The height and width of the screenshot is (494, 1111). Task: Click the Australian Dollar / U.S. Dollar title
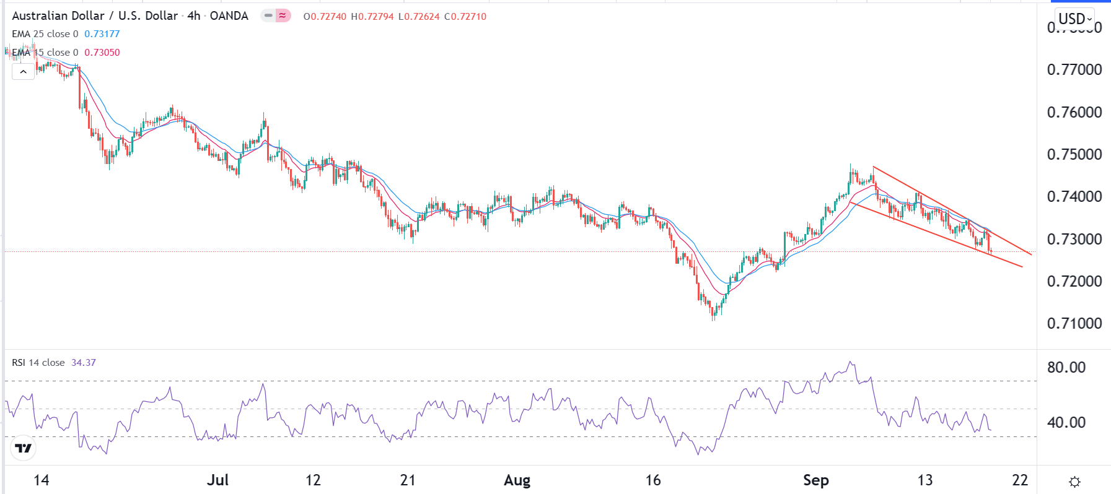click(95, 16)
